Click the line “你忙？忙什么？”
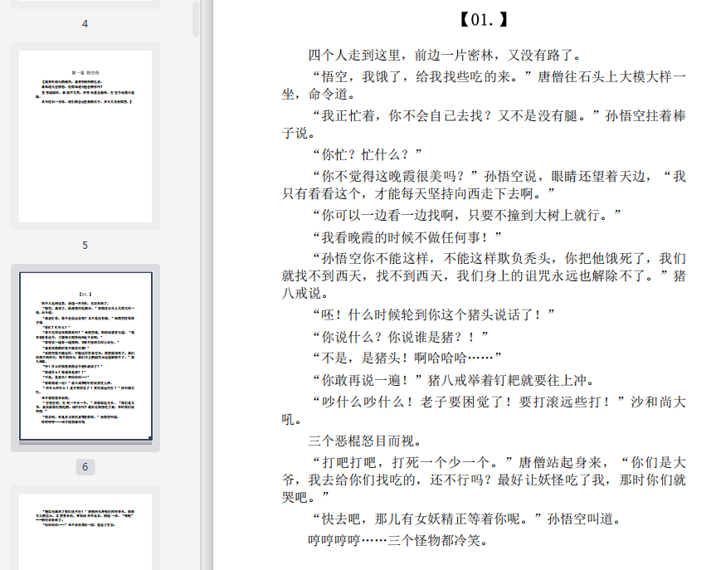716x570 pixels. tap(368, 155)
